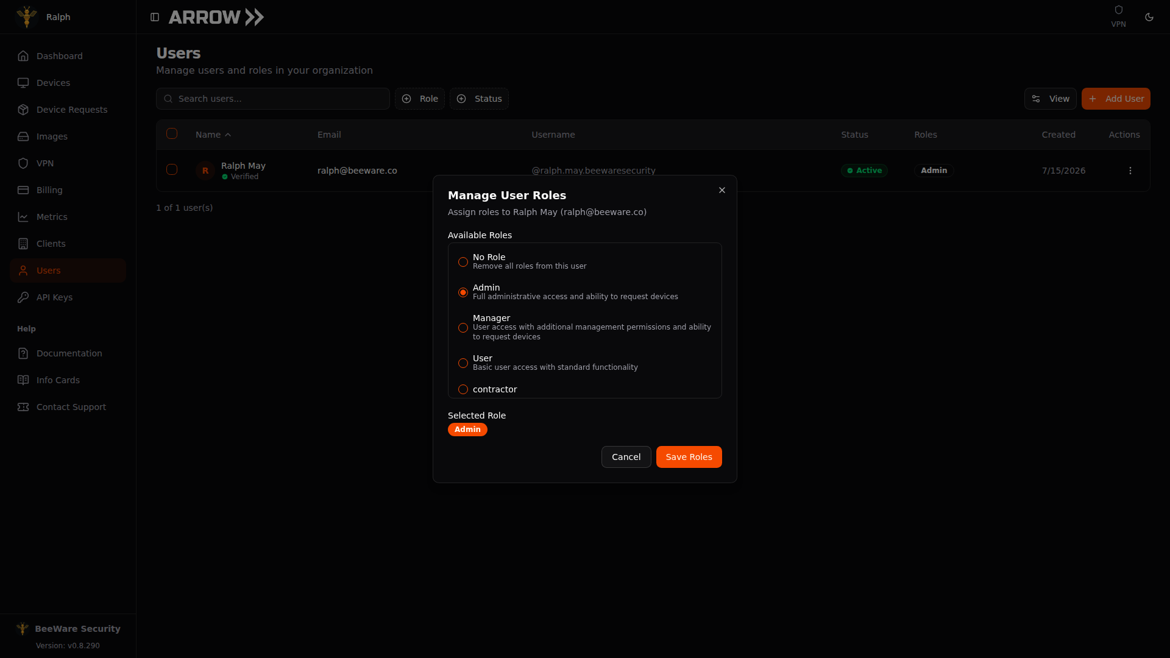This screenshot has width=1170, height=658.
Task: Click the Created column header
Action: tap(1058, 135)
